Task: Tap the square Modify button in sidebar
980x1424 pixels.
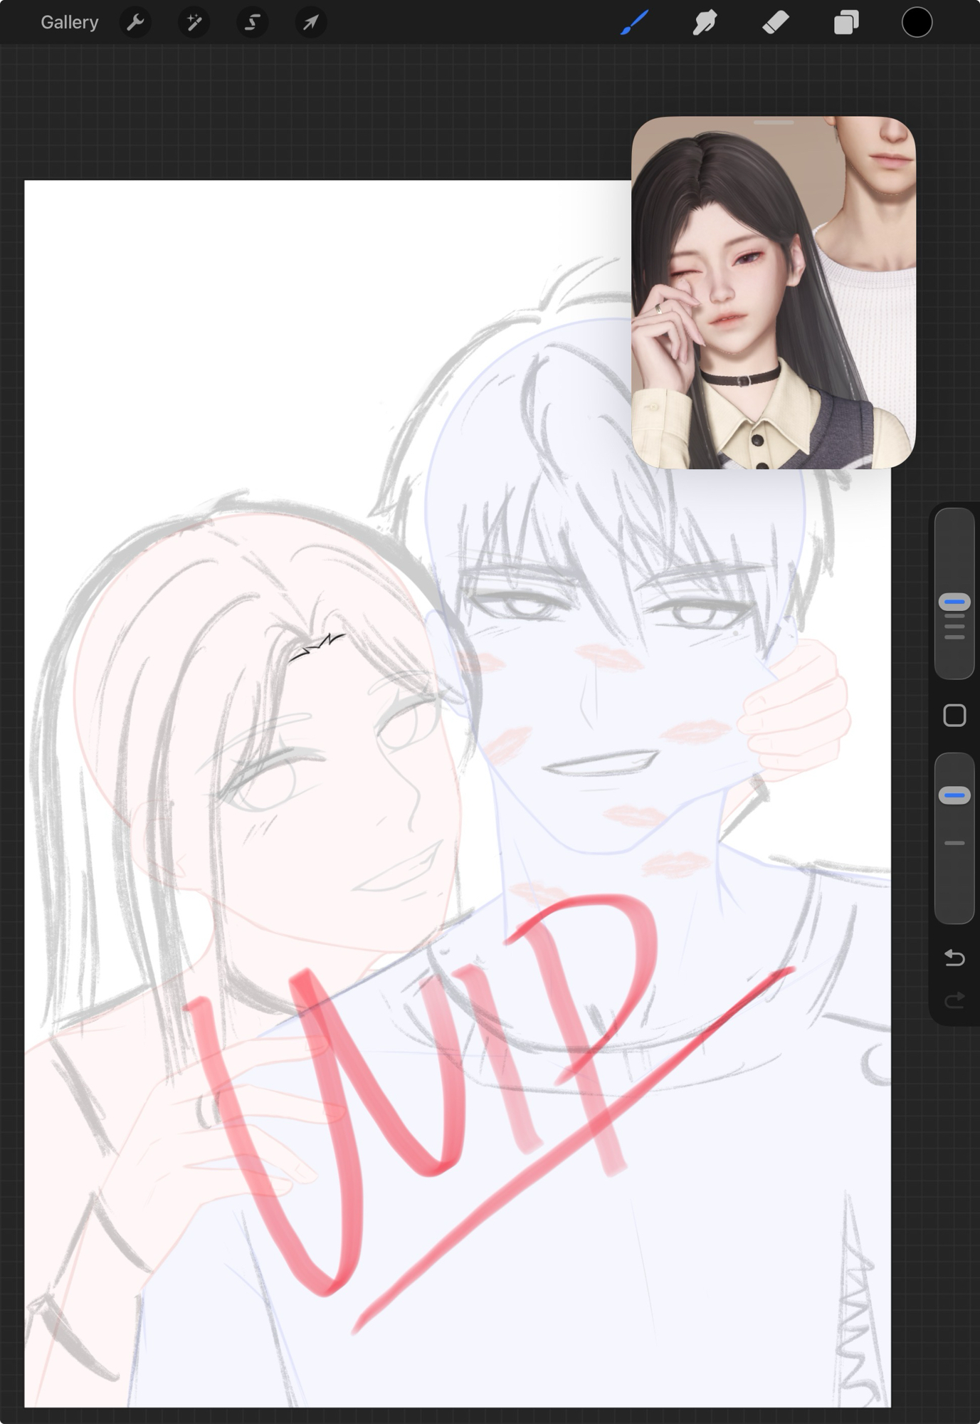Action: pyautogui.click(x=954, y=716)
